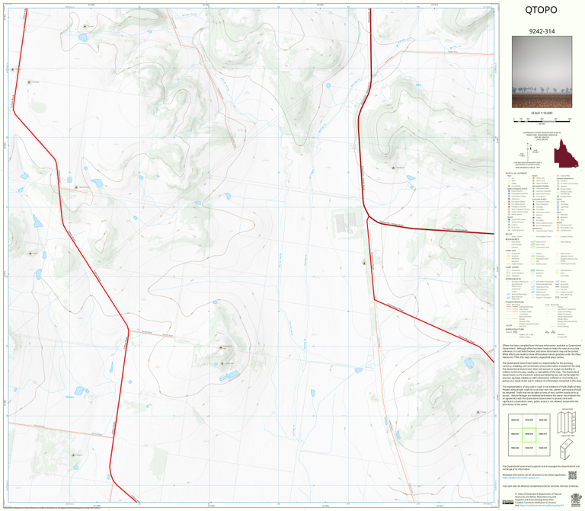Click the map sheet number 9242-314
This screenshot has width=585, height=511.
[542, 31]
